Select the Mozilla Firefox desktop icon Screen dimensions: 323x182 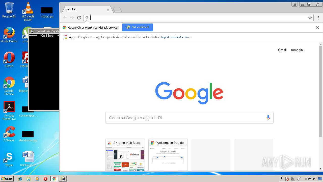[9, 35]
